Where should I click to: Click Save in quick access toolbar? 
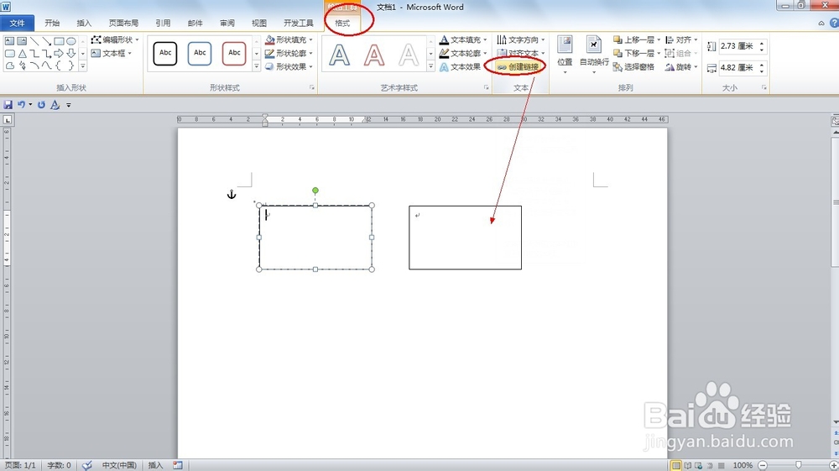(8, 105)
